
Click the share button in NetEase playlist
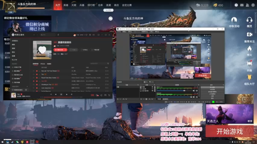coord(84,50)
